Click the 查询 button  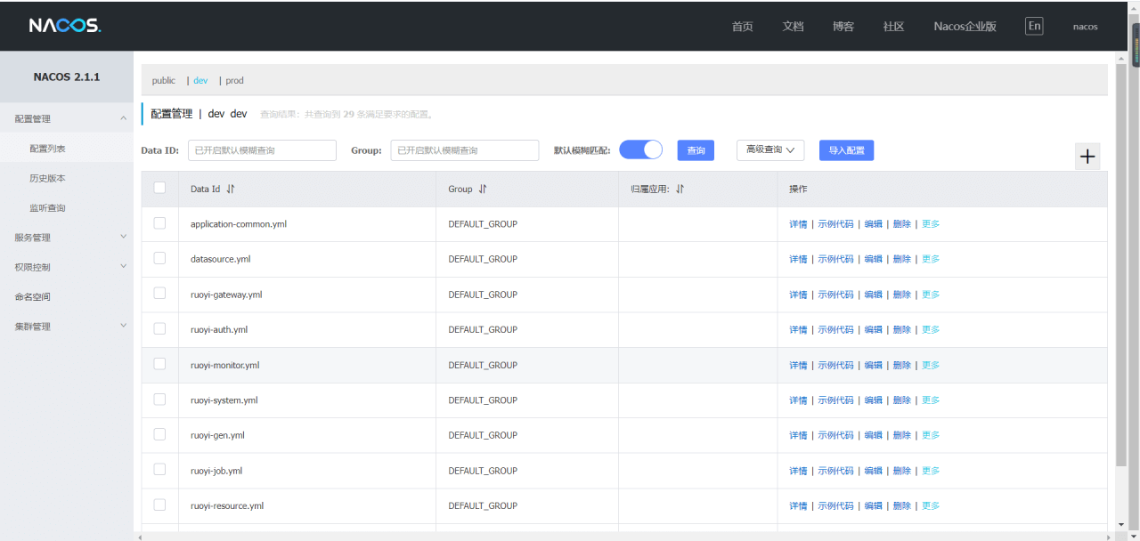pyautogui.click(x=696, y=150)
